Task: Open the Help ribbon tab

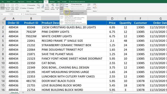Action: (x=58, y=2)
